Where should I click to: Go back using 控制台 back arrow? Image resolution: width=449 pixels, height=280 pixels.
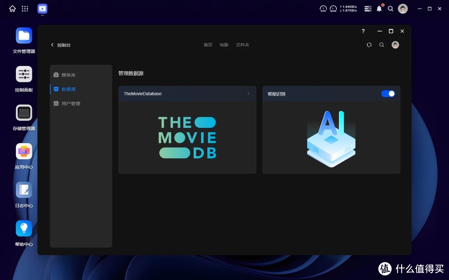point(52,45)
